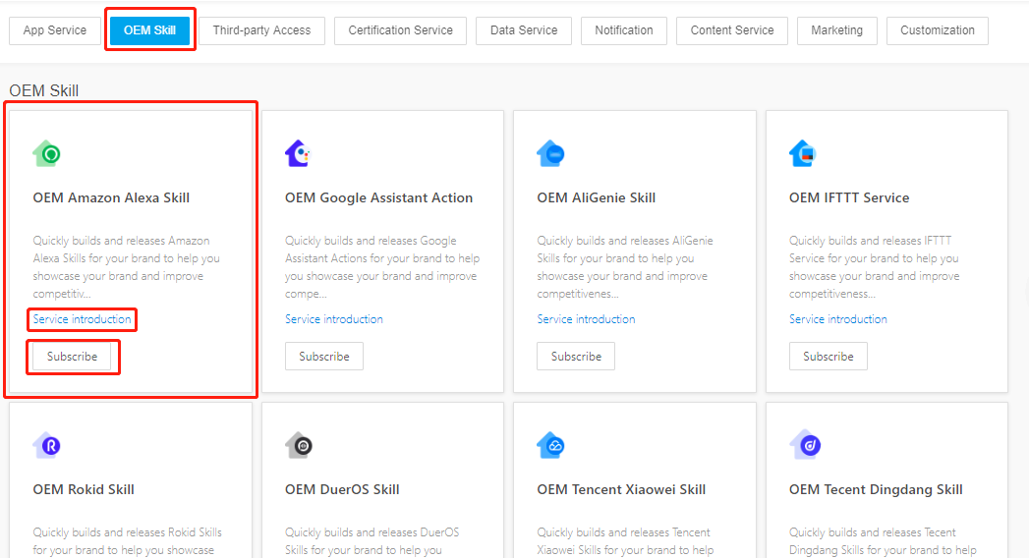Click the Rokid Skill description text
Screen dimensions: 1029x558
point(128,541)
